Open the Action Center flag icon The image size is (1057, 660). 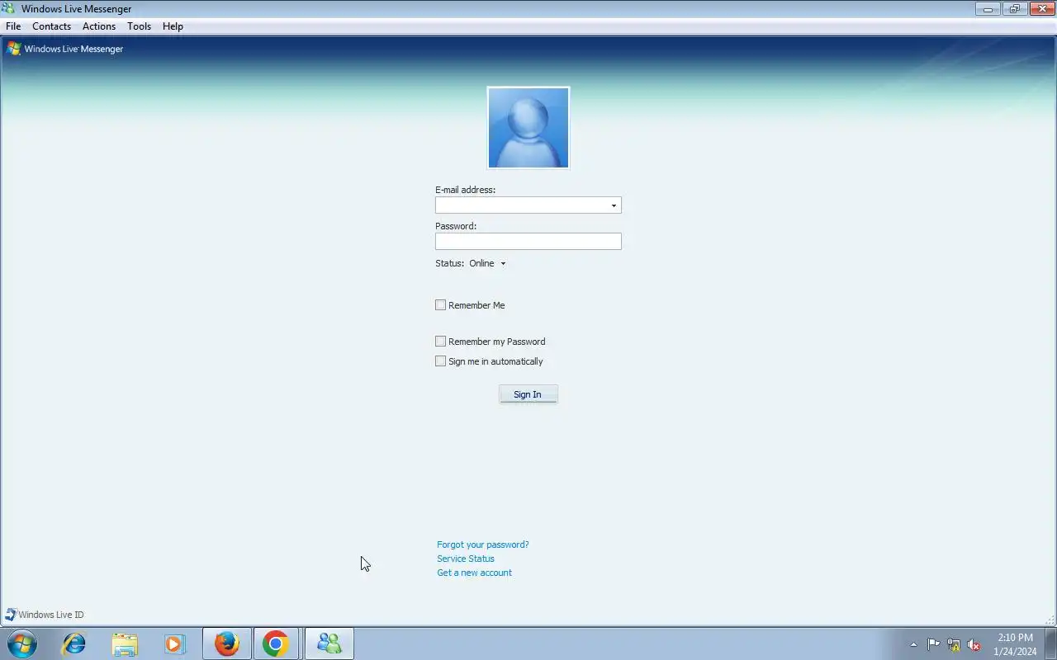933,644
